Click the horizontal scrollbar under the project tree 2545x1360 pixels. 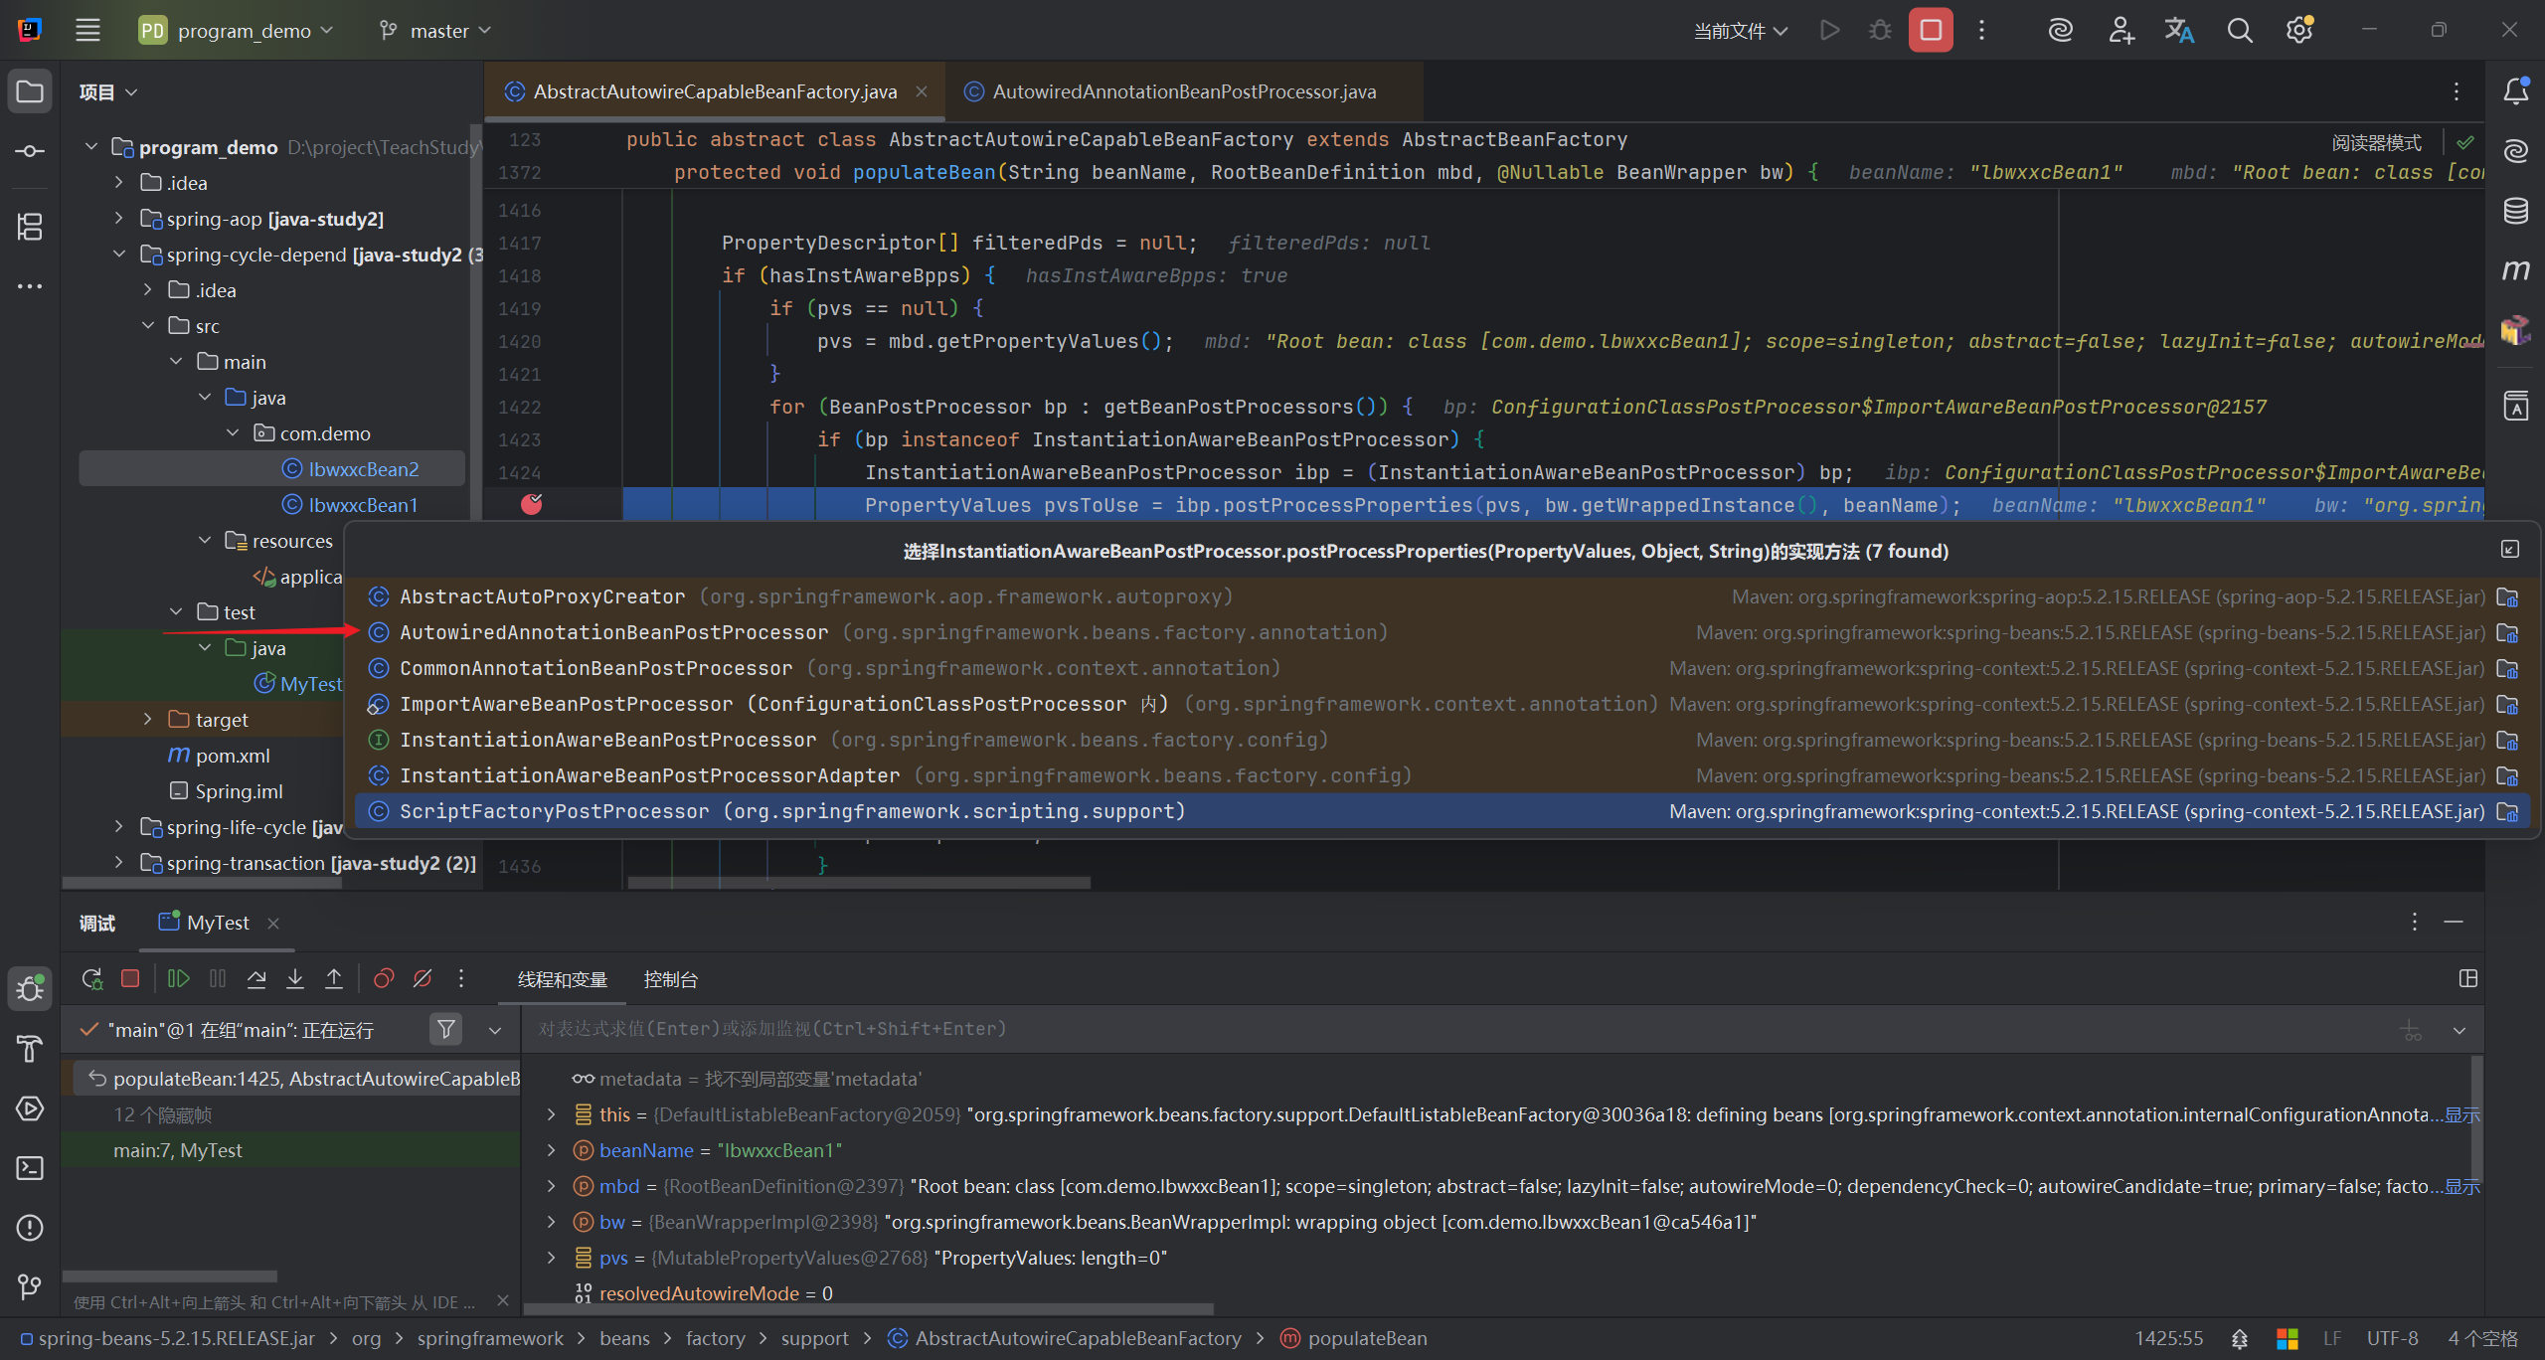(x=202, y=883)
